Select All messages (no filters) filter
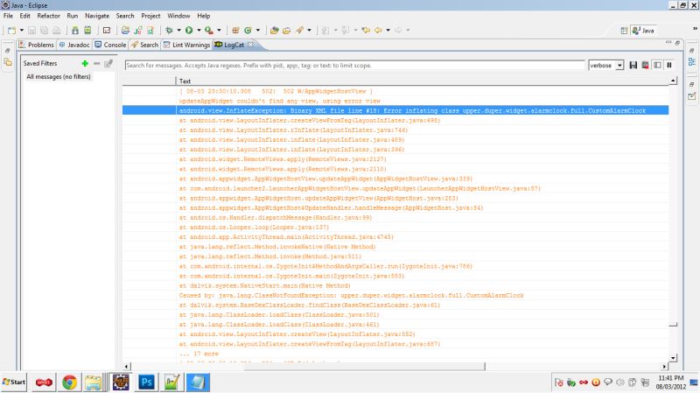The width and height of the screenshot is (700, 393). coord(59,77)
